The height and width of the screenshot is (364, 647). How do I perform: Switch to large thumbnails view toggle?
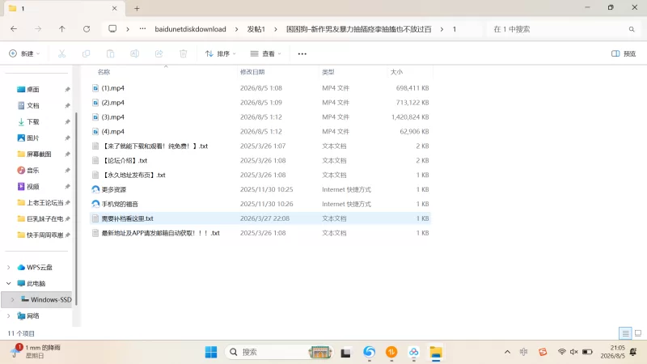pos(638,333)
